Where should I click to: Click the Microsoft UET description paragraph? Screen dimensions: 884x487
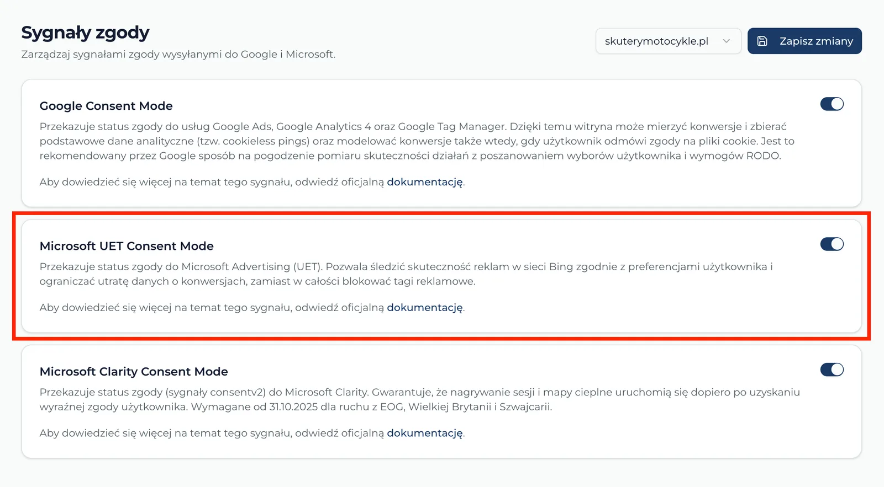pos(406,274)
